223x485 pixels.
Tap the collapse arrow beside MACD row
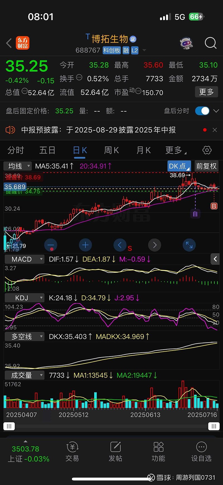pos(215,259)
